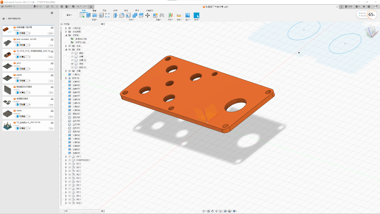Refresh the data panel
The image size is (380, 214).
click(x=48, y=6)
